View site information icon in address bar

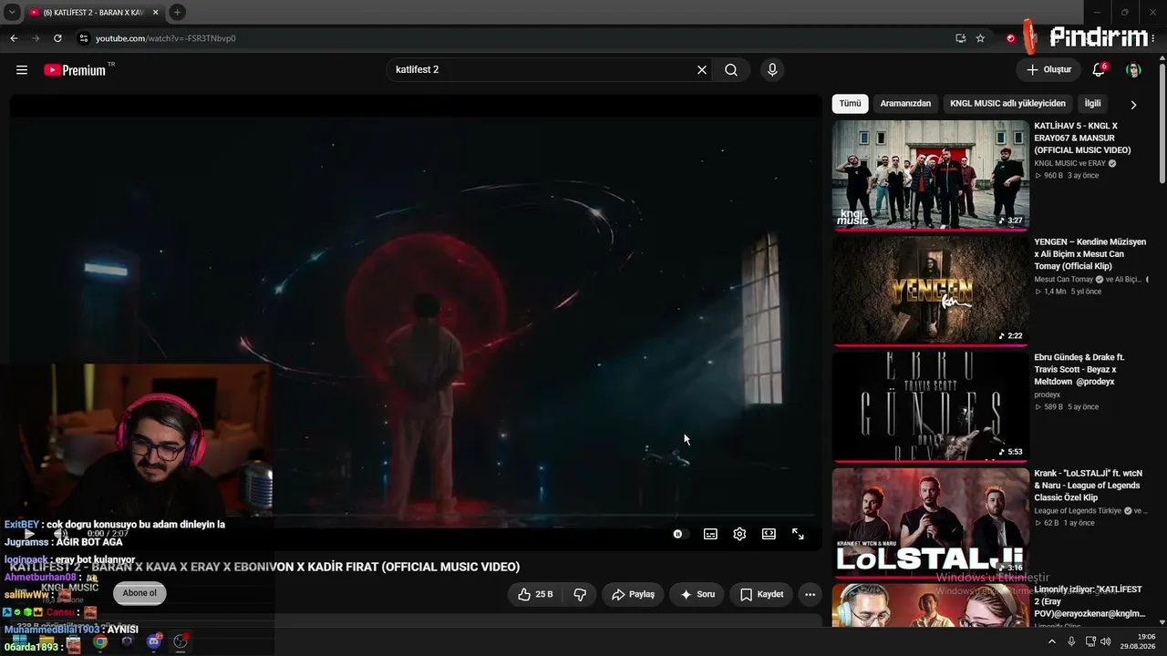(x=84, y=38)
